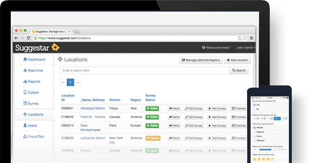This screenshot has height=163, width=310.
Task: Open the Dashboard page from sidebar
Action: coord(34,59)
